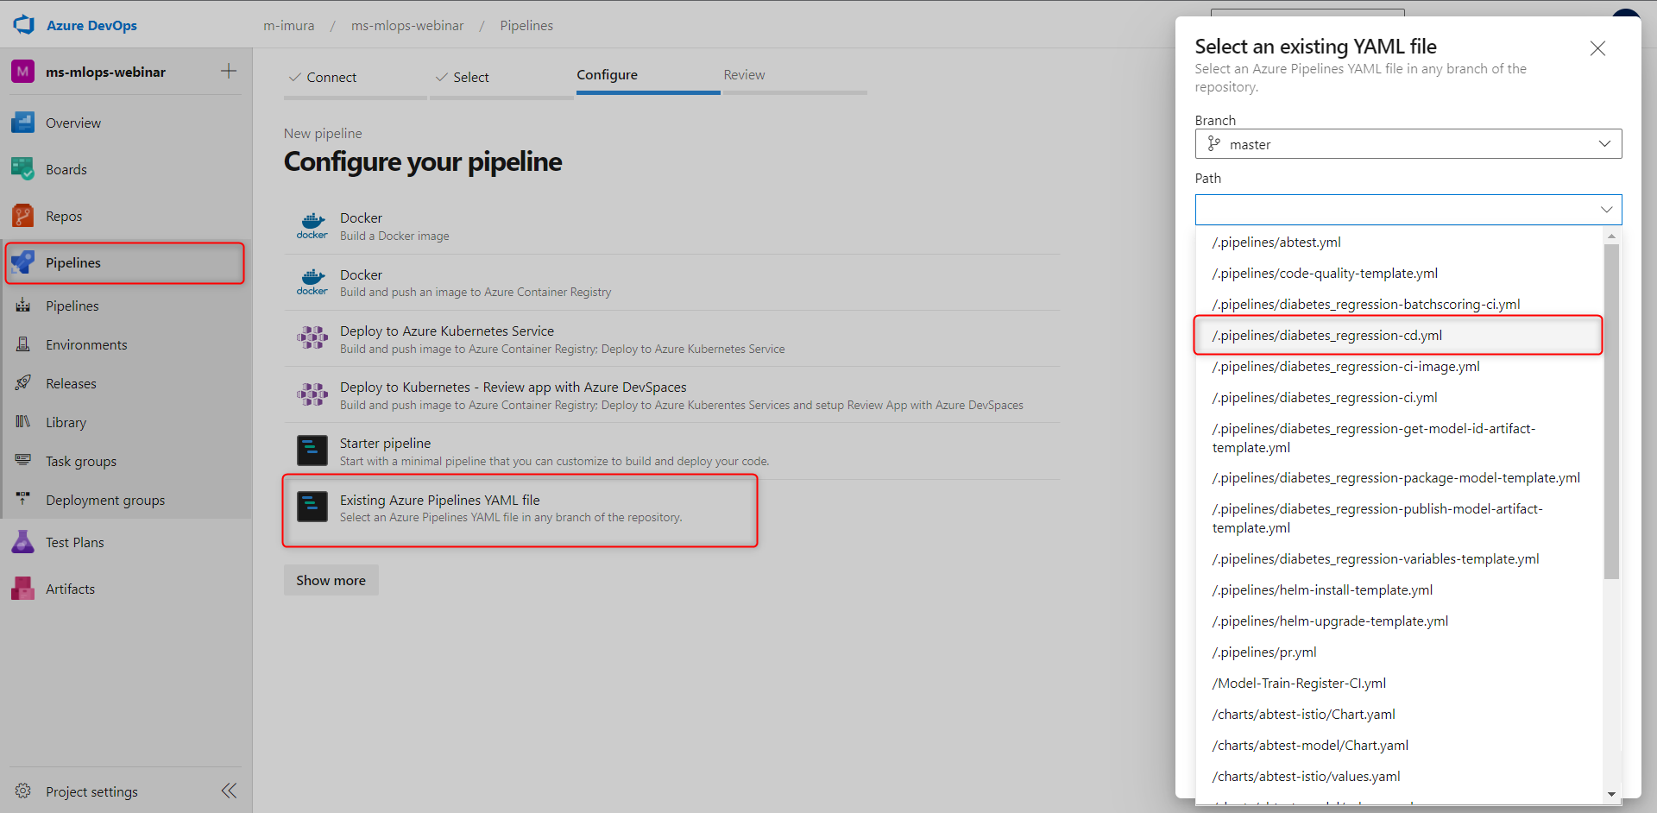
Task: Click the Library books icon
Action: coord(23,422)
